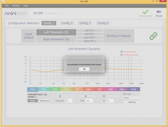
Task: Click the Frequency input field
Action: pos(69,101)
